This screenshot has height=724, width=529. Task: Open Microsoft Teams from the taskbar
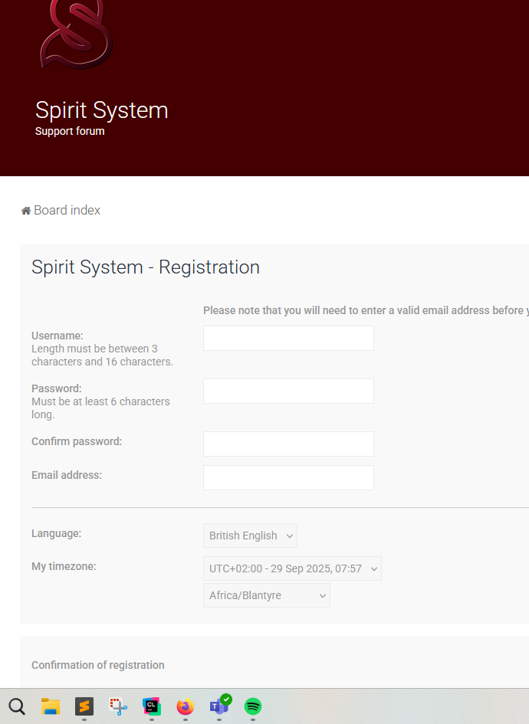click(219, 706)
